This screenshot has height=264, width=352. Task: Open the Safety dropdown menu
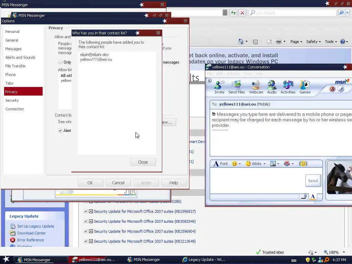point(313,42)
